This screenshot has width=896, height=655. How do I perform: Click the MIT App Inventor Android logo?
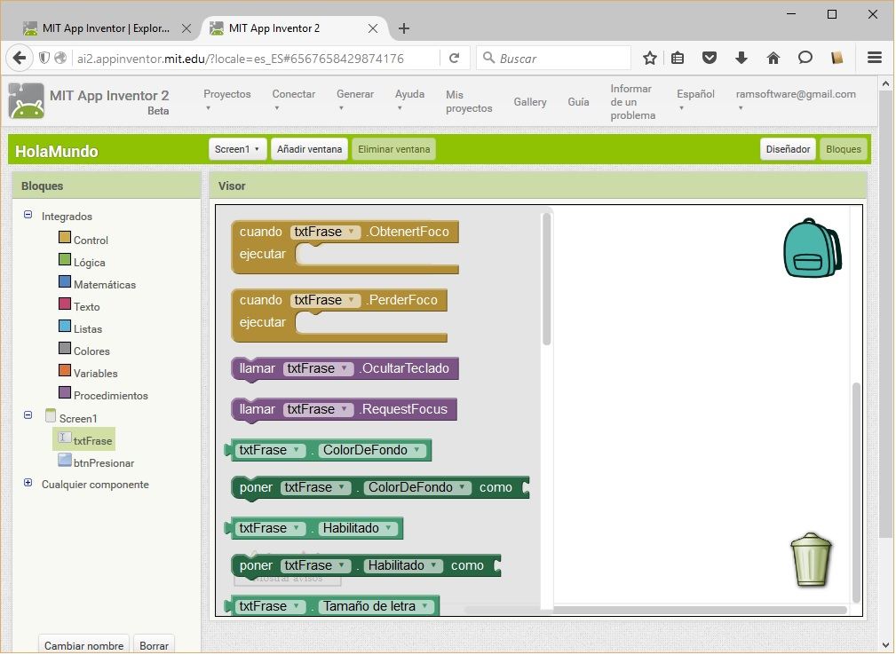pyautogui.click(x=26, y=101)
